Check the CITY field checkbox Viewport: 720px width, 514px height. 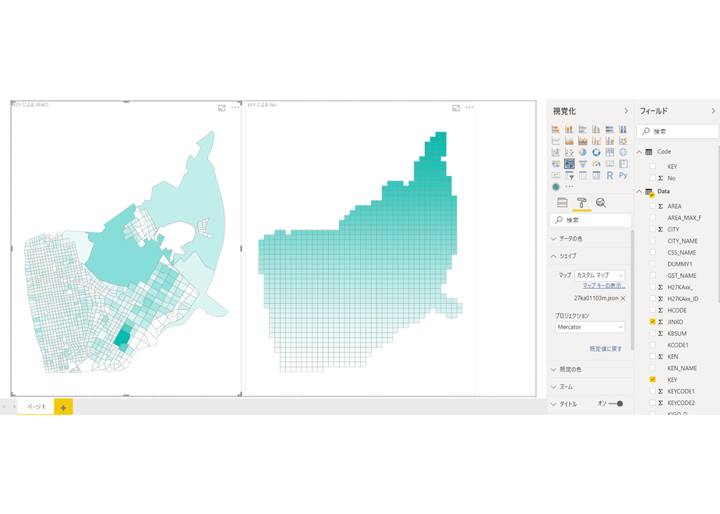click(652, 229)
